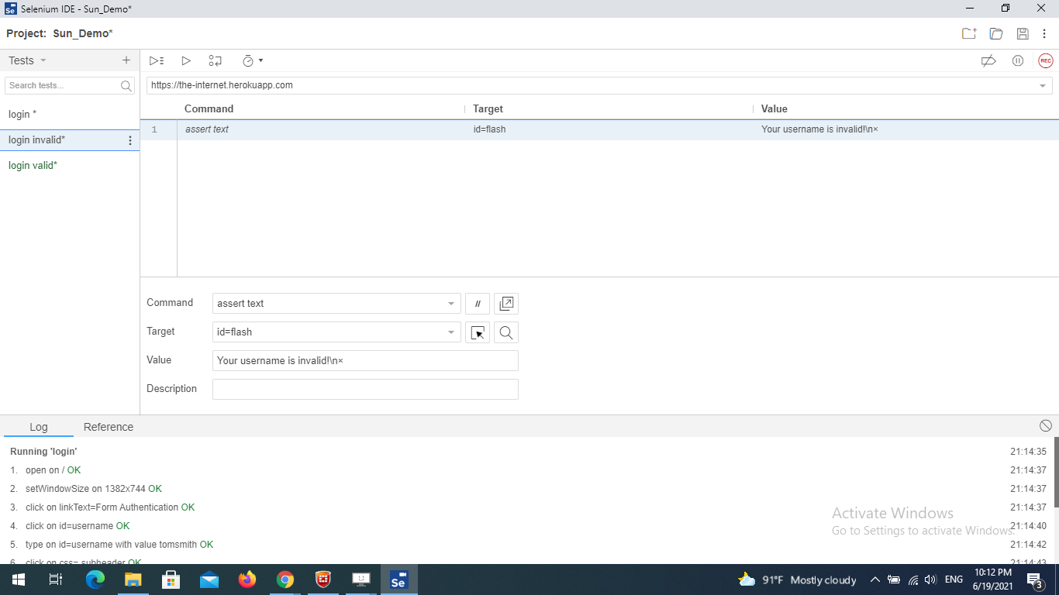Run the current test
Image resolution: width=1059 pixels, height=595 pixels.
coord(186,60)
